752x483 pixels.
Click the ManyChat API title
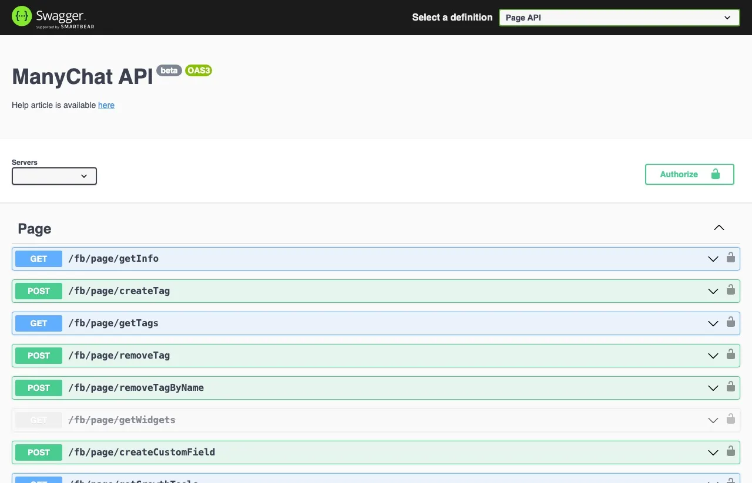pos(83,77)
